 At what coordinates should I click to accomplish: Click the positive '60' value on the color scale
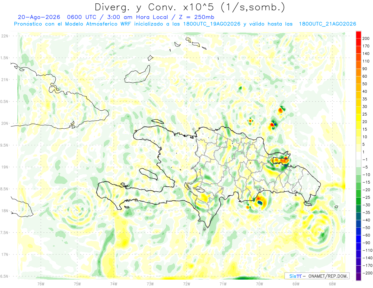point(365,76)
